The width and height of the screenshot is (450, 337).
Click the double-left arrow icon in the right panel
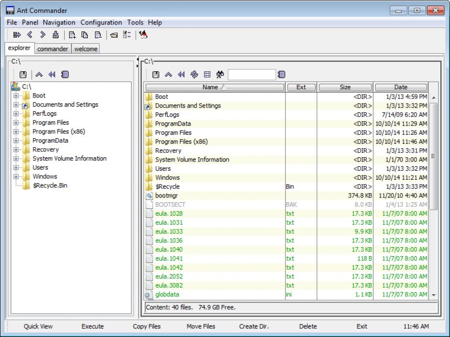[181, 75]
